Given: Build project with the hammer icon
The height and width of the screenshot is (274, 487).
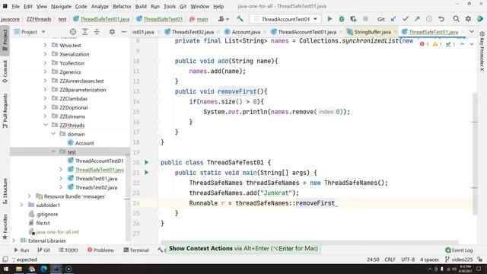Looking at the screenshot, I should [x=240, y=19].
